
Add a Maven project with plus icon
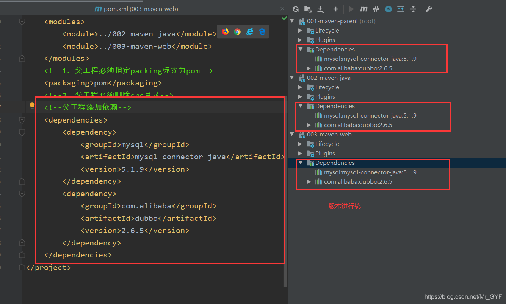tap(335, 9)
